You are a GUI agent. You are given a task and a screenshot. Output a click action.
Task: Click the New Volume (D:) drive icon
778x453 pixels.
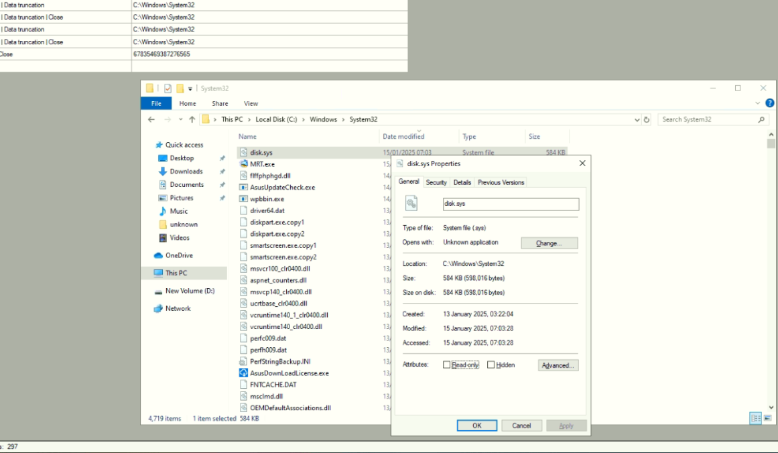(x=158, y=292)
